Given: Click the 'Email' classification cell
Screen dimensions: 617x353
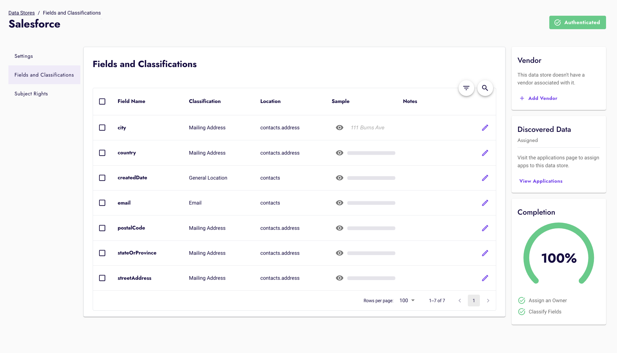Looking at the screenshot, I should pyautogui.click(x=195, y=203).
